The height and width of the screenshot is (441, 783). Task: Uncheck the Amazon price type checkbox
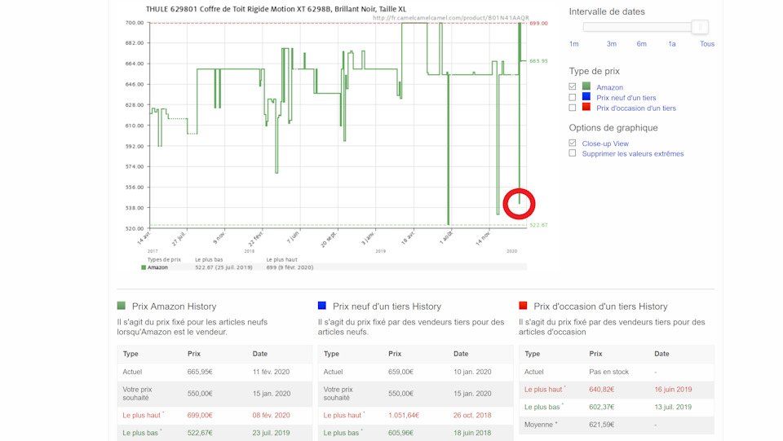[573, 86]
